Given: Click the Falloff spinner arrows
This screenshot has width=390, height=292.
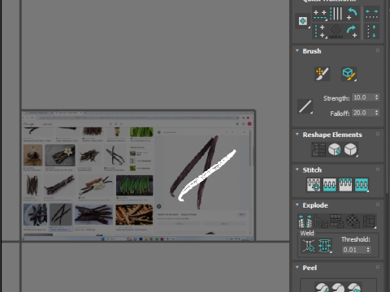Looking at the screenshot, I should [x=377, y=113].
